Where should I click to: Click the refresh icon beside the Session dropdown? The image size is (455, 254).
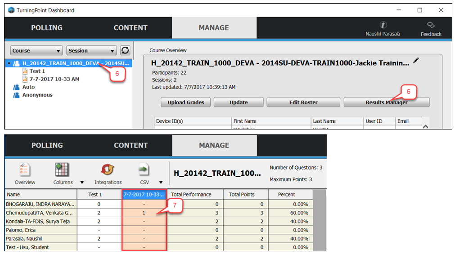[125, 50]
